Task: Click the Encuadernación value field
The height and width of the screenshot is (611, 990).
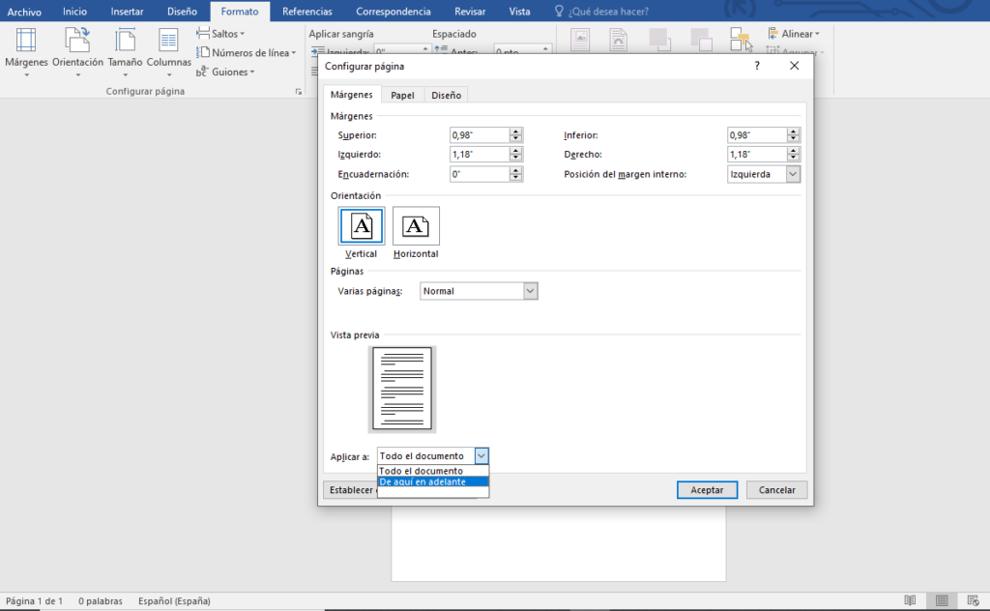Action: click(479, 173)
